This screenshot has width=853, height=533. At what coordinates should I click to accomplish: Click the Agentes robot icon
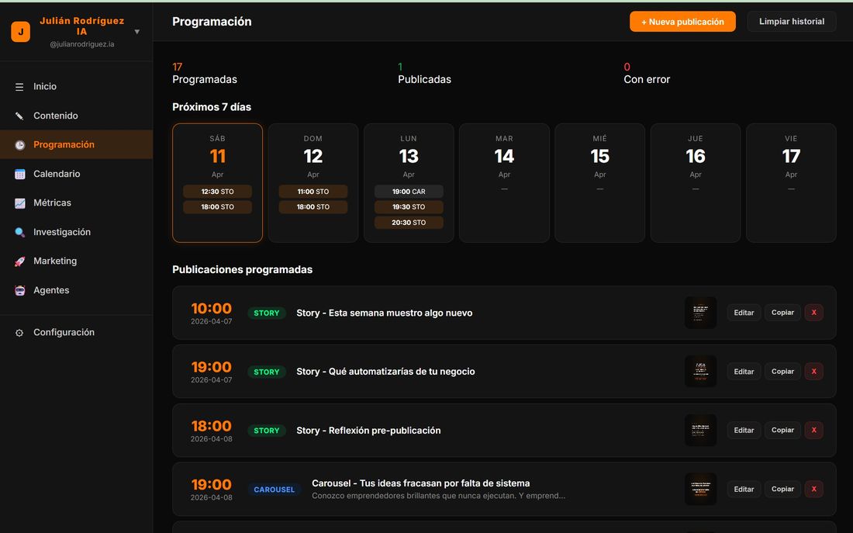coord(19,291)
